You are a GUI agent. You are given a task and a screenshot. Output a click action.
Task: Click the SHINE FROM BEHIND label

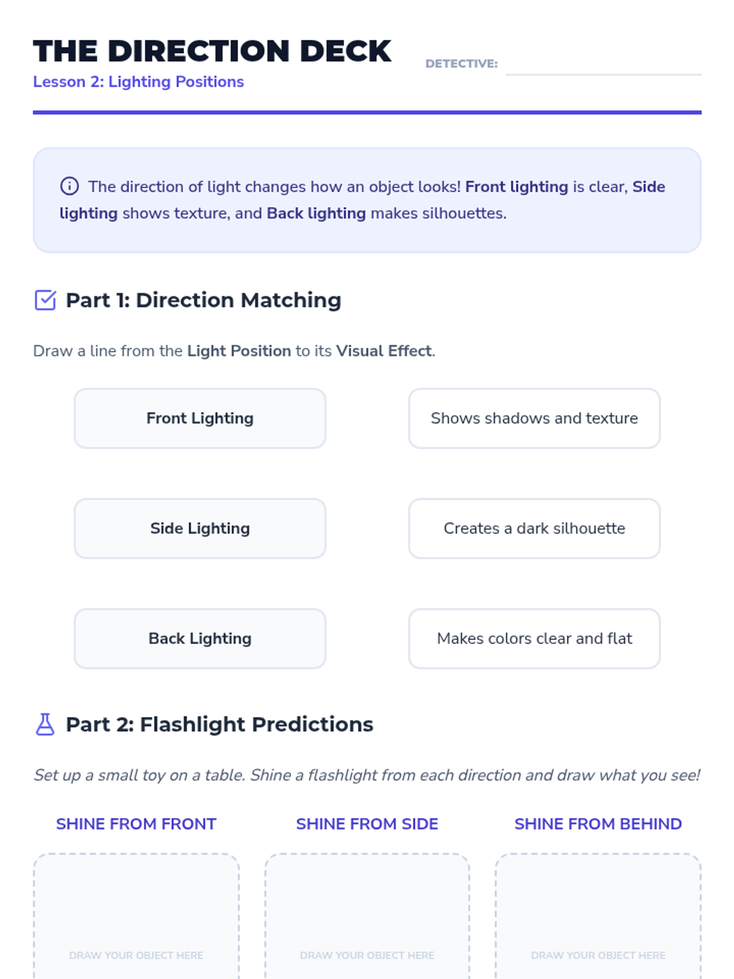coord(598,824)
